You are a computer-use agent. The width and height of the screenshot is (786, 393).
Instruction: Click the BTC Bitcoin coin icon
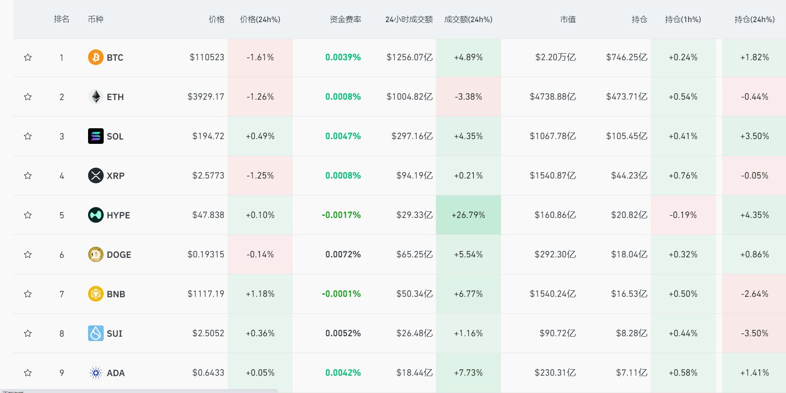(x=95, y=57)
